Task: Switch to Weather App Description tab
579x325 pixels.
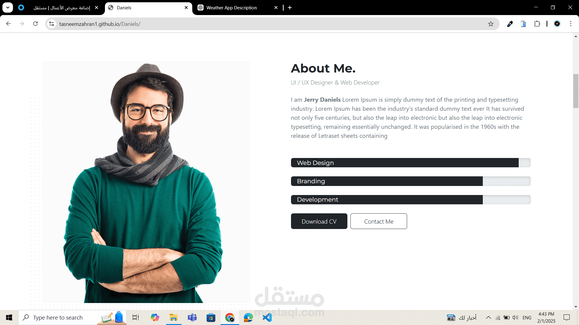Action: click(232, 8)
